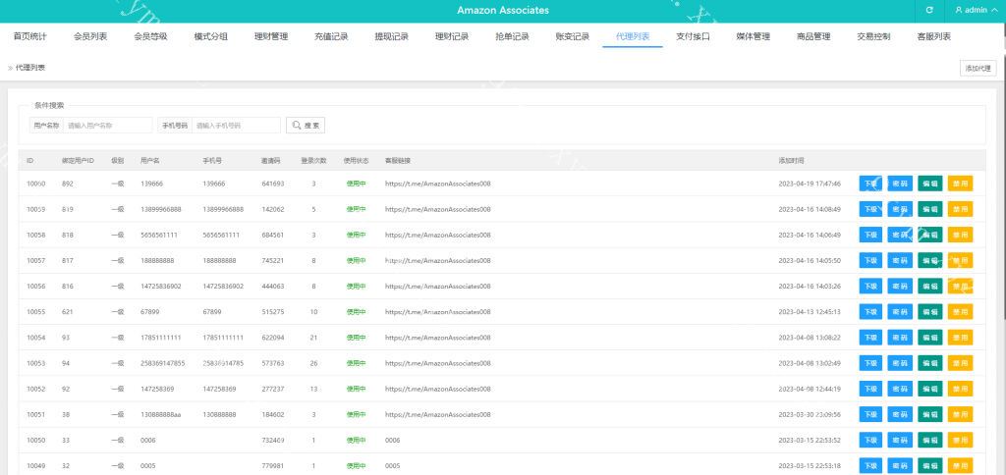Screen dimensions: 1006x475
Task: Open the 充值记录 tab
Action: pos(332,36)
